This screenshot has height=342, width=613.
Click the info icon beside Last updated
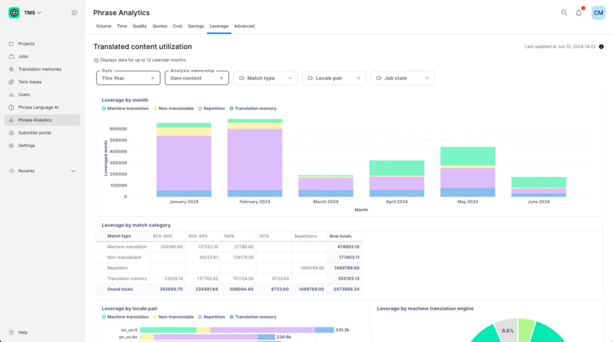[601, 47]
